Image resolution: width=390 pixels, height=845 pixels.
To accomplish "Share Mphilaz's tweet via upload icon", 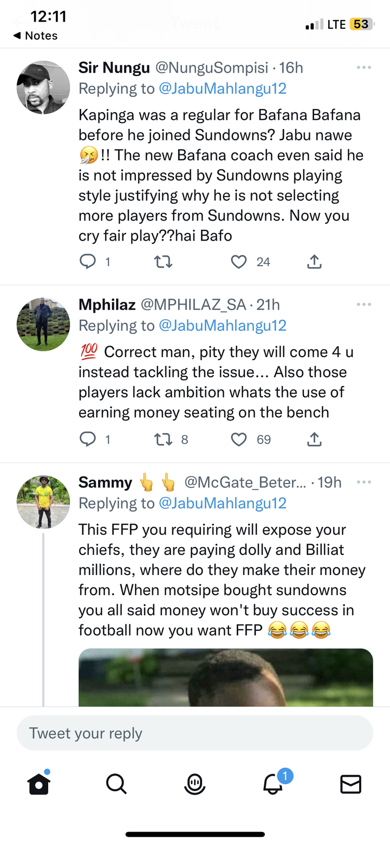I will [x=314, y=439].
